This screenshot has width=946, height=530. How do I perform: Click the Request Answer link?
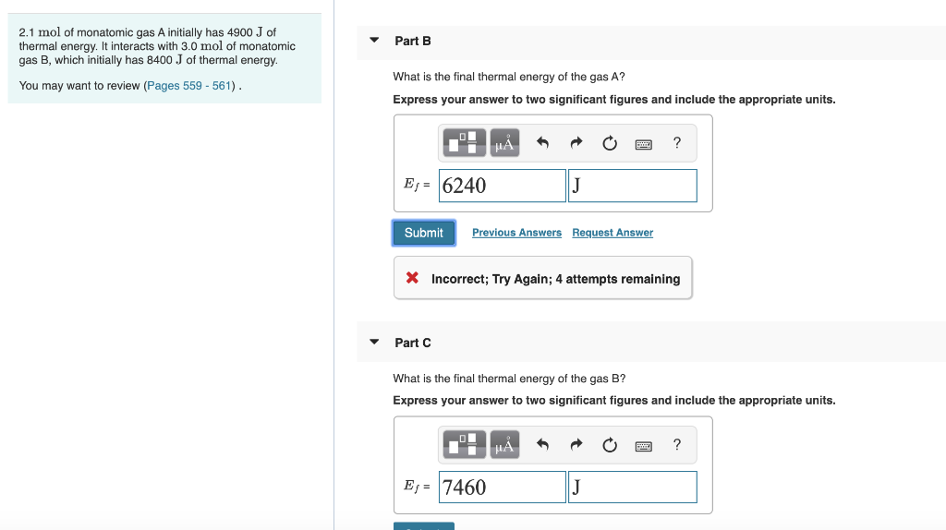612,233
